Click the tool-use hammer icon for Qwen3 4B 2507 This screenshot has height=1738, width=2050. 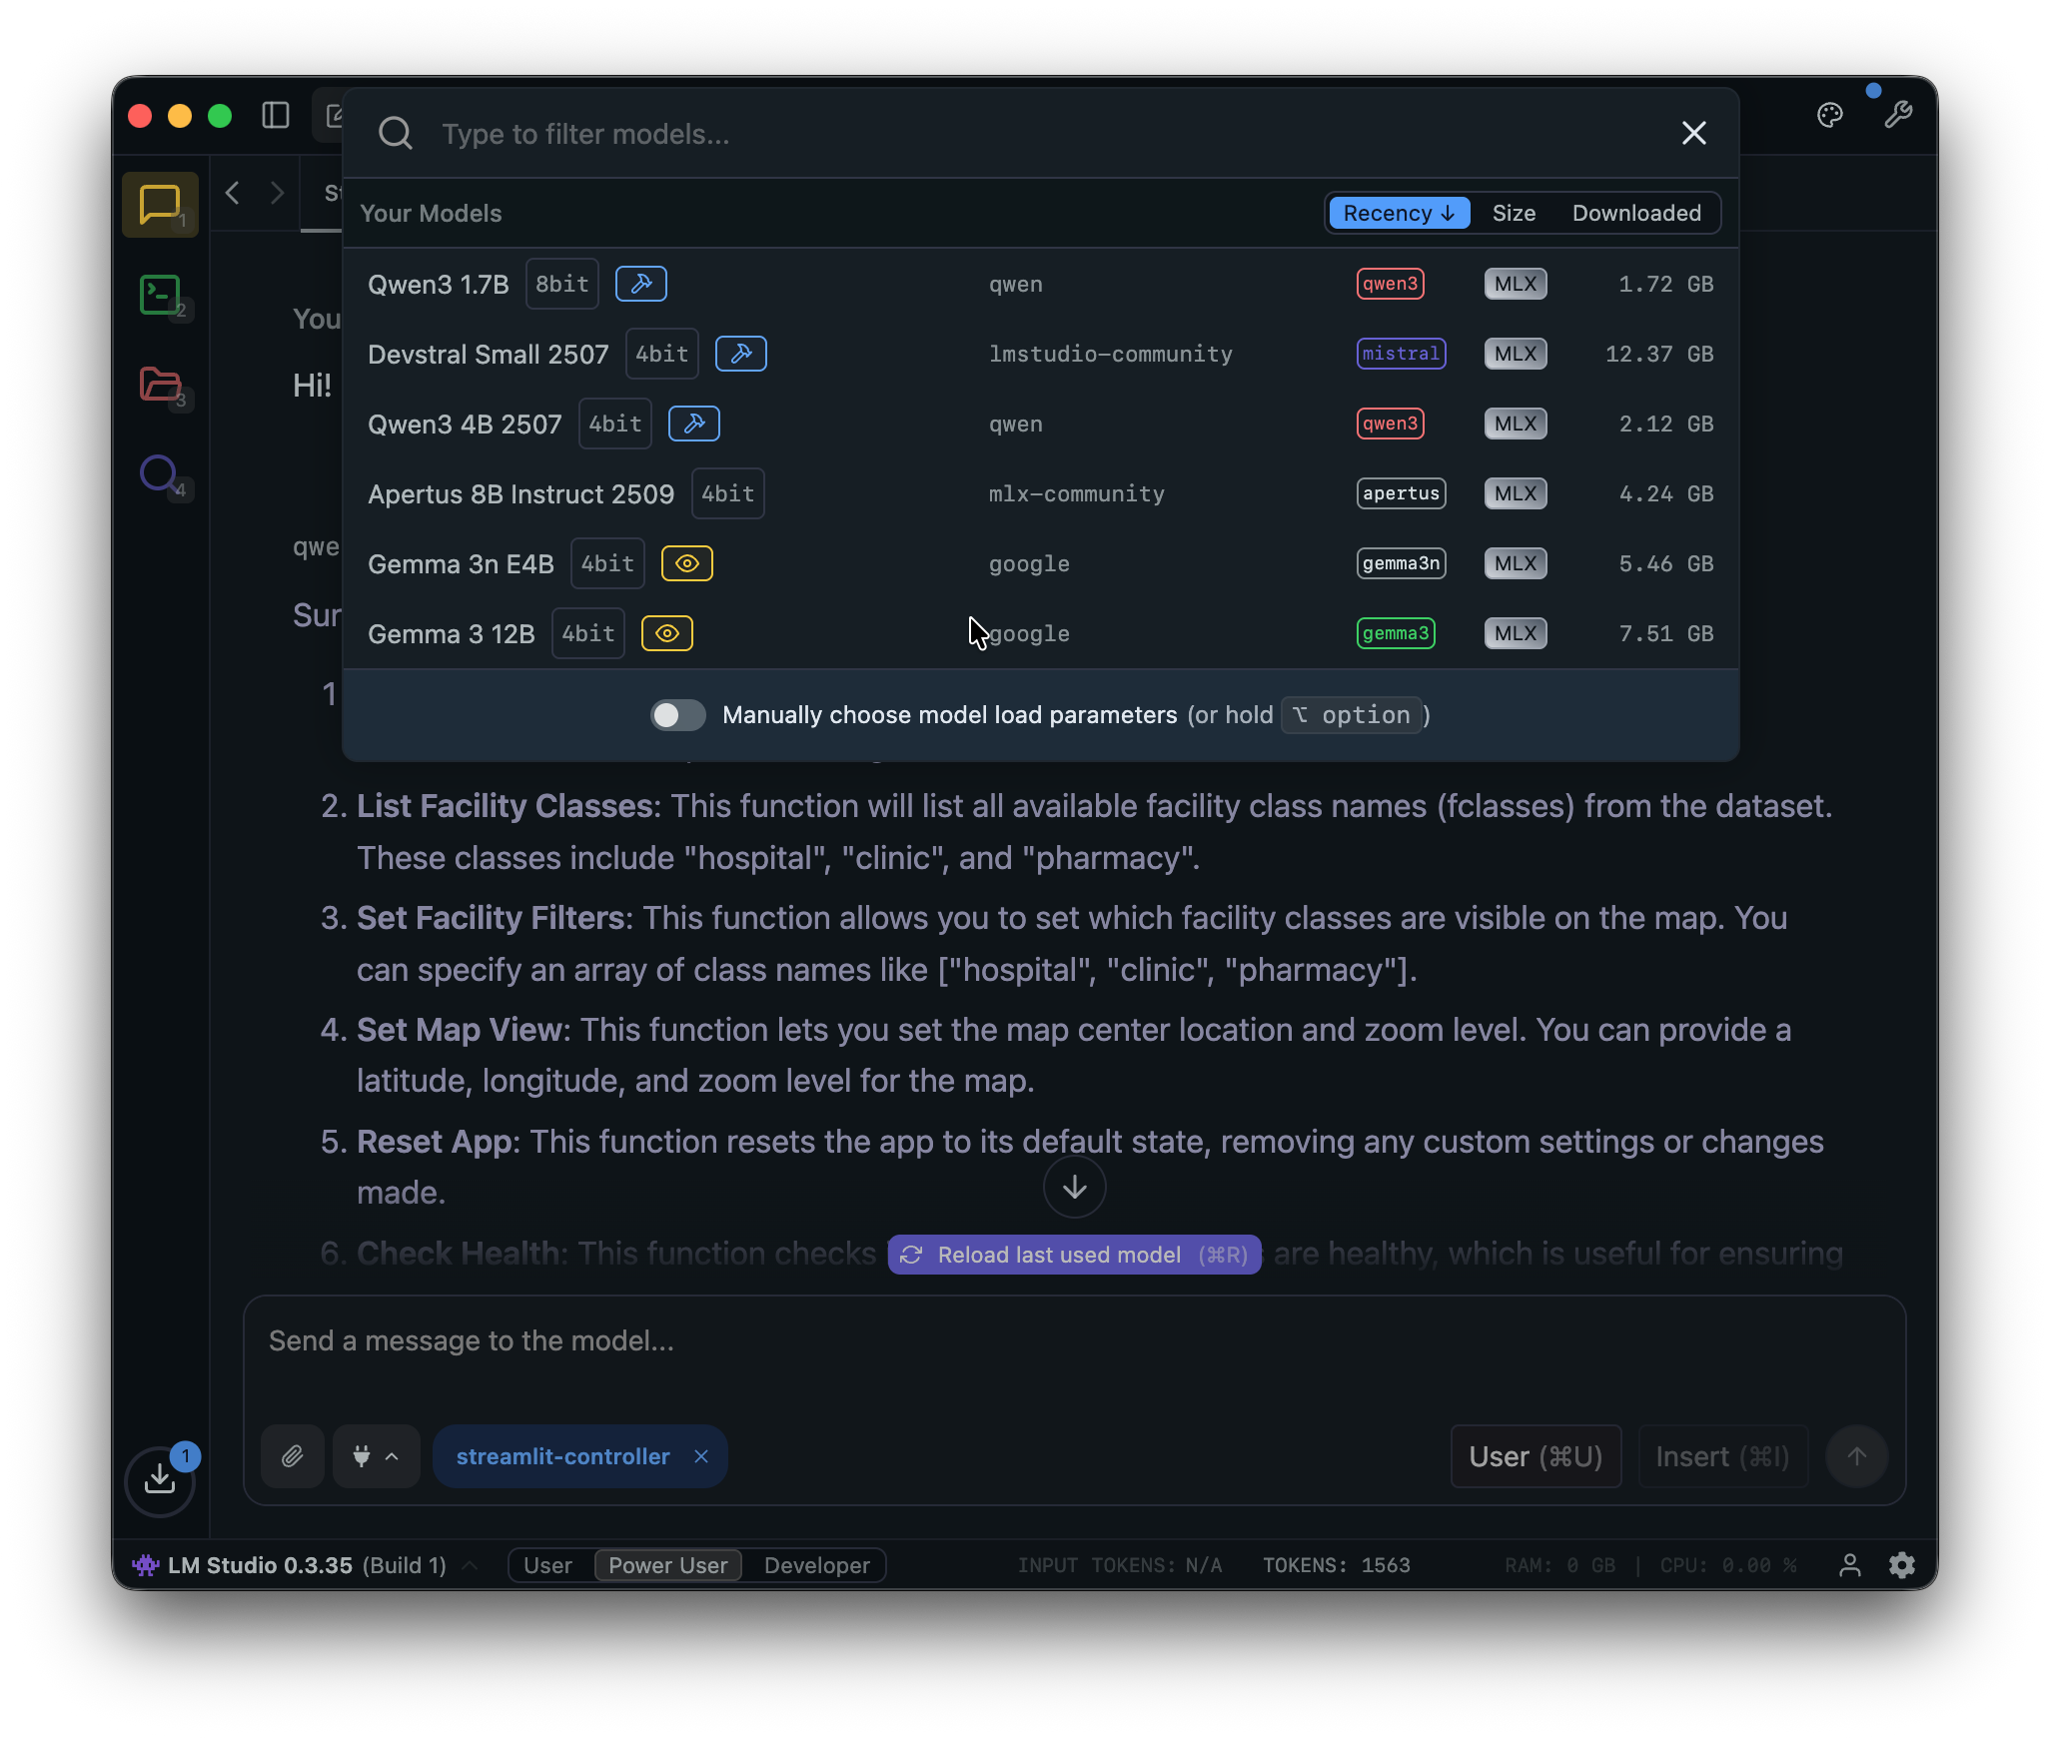pyautogui.click(x=694, y=424)
